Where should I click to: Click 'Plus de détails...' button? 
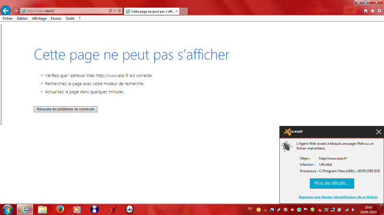click(332, 183)
